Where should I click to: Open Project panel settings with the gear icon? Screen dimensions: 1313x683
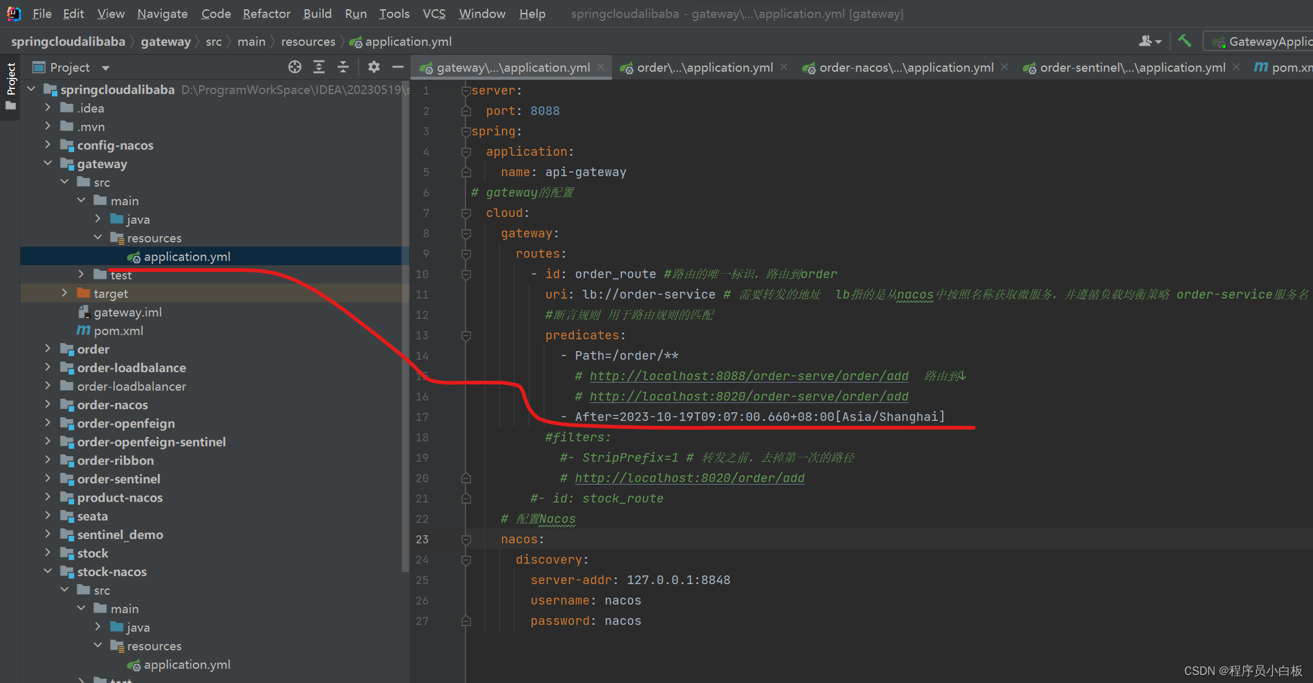click(373, 67)
